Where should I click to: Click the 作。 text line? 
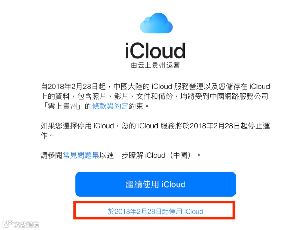point(47,136)
